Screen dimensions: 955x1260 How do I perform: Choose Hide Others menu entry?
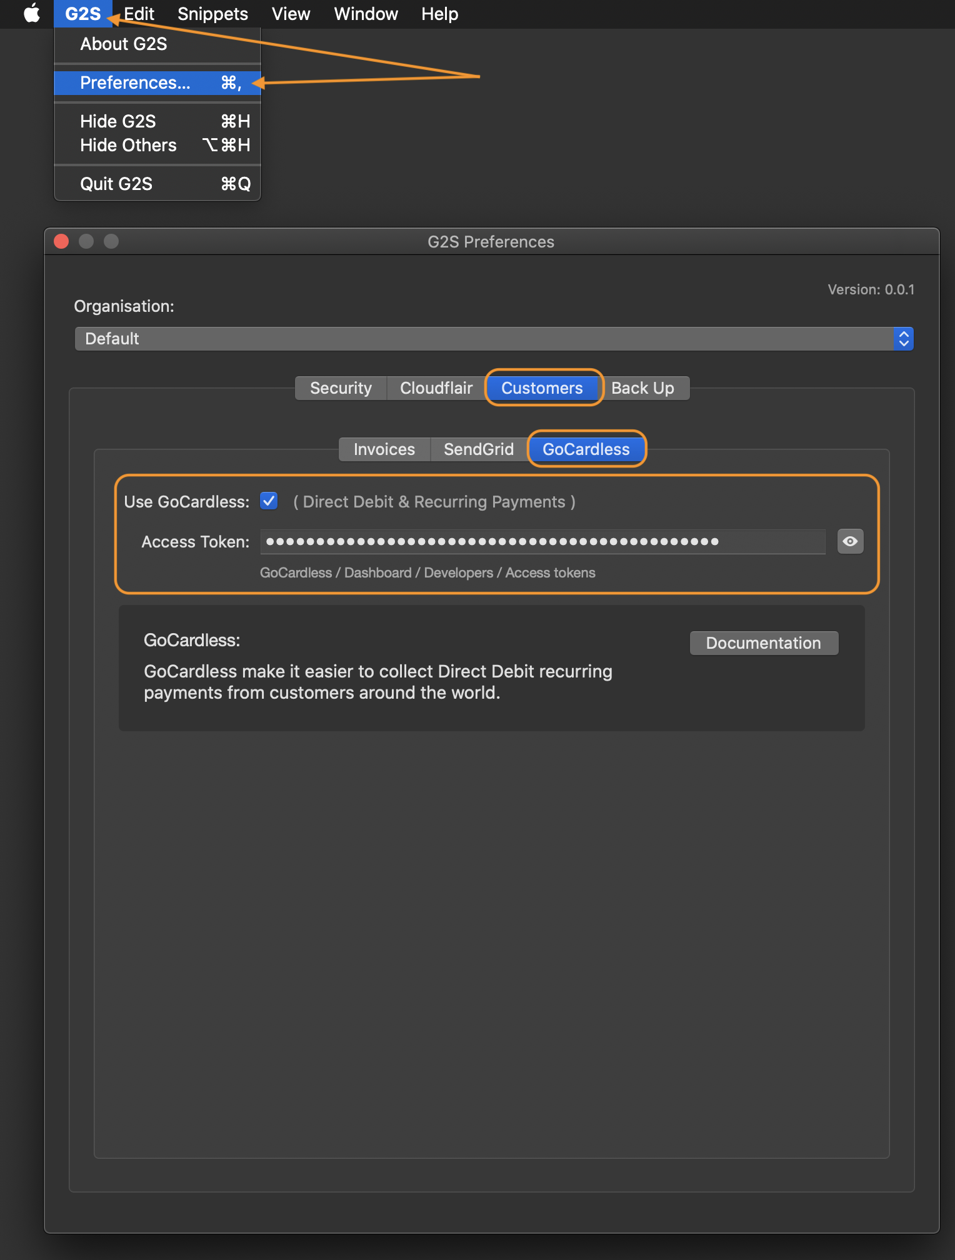(157, 145)
